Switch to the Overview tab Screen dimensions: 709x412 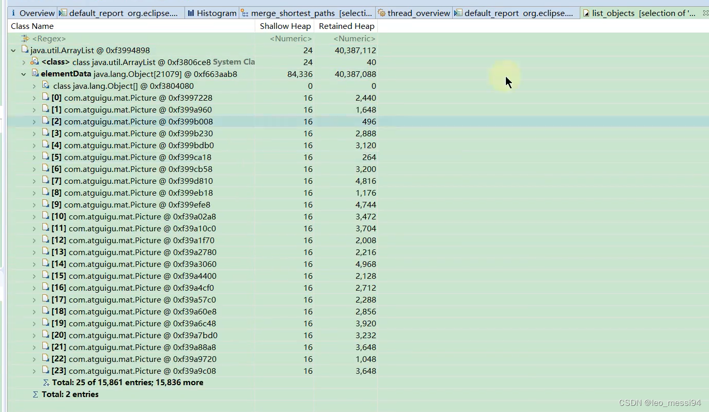click(x=32, y=13)
